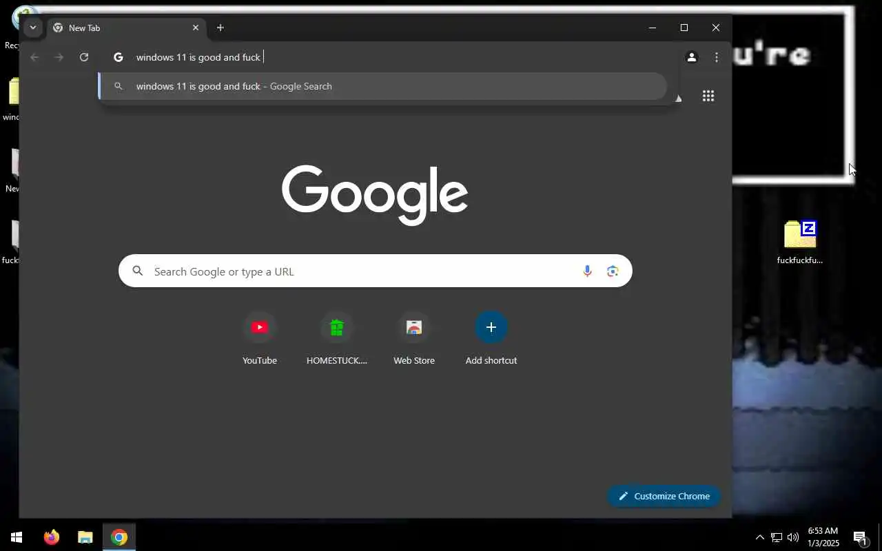882x551 pixels.
Task: Select the New Tab tab
Action: point(125,28)
